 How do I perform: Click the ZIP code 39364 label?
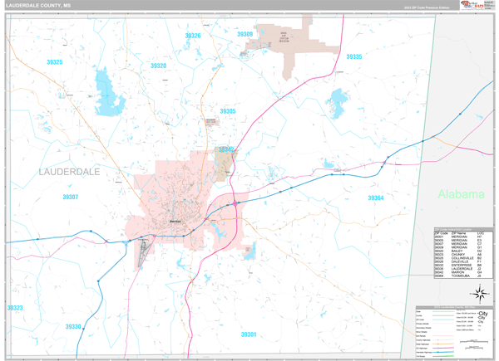click(x=376, y=198)
